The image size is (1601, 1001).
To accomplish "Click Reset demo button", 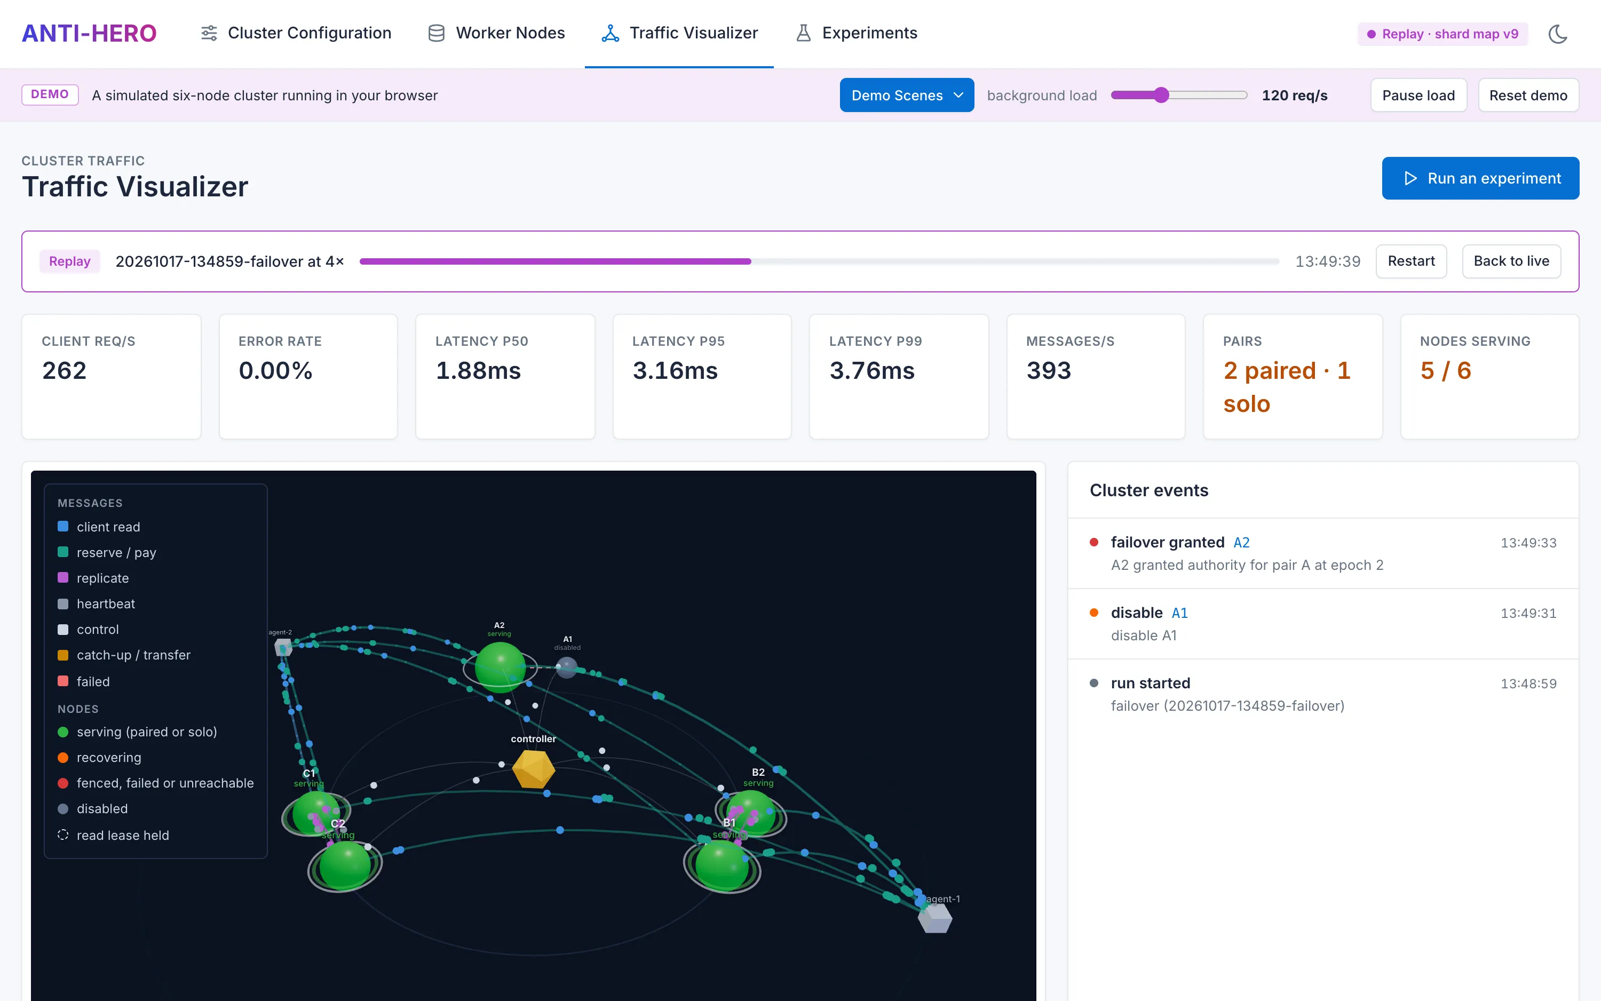I will coord(1528,96).
